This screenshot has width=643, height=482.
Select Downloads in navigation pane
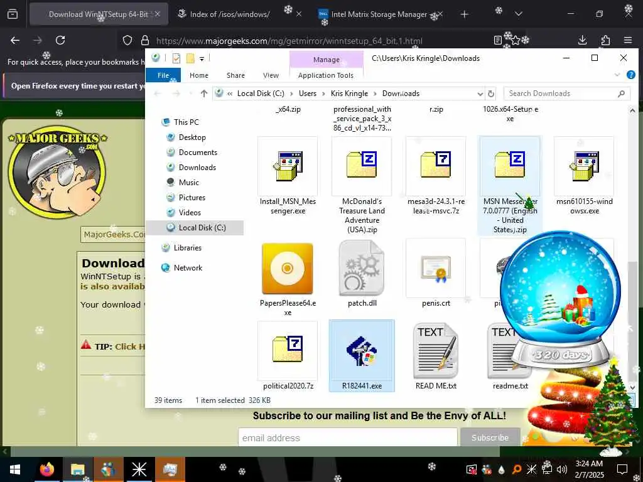(x=197, y=168)
